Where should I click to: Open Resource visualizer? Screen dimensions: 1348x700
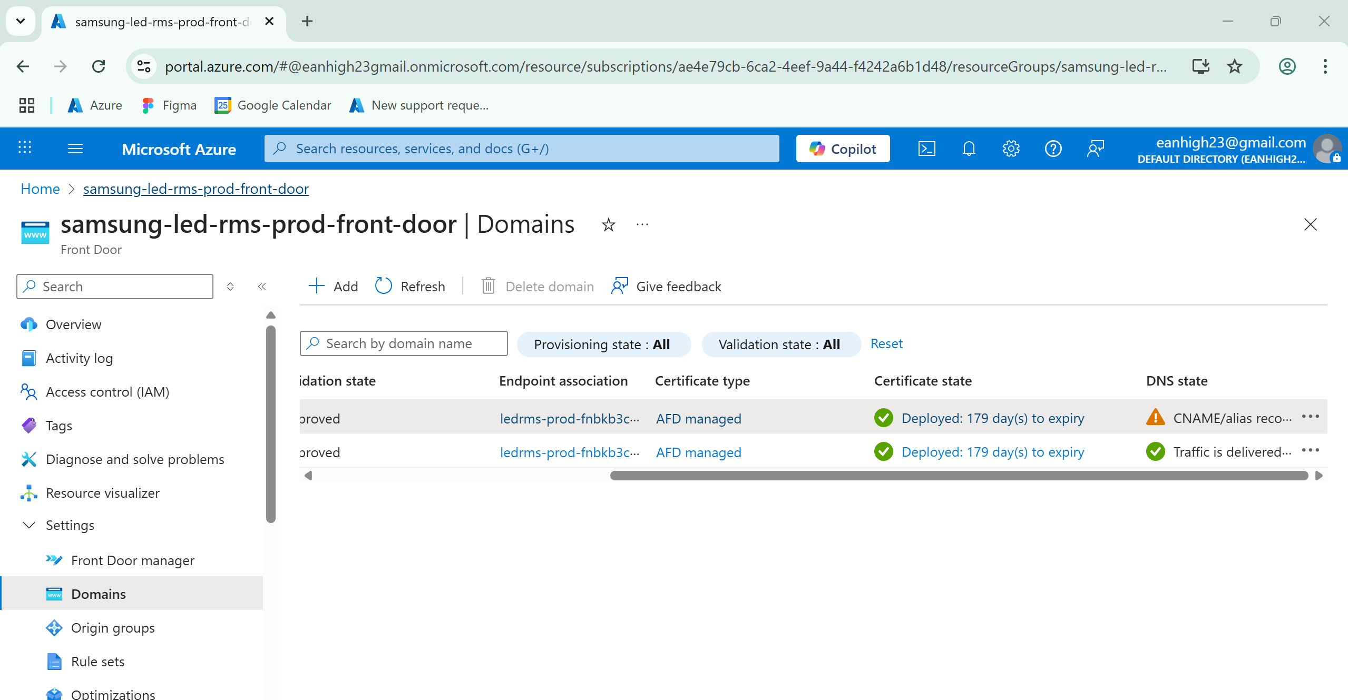coord(103,493)
